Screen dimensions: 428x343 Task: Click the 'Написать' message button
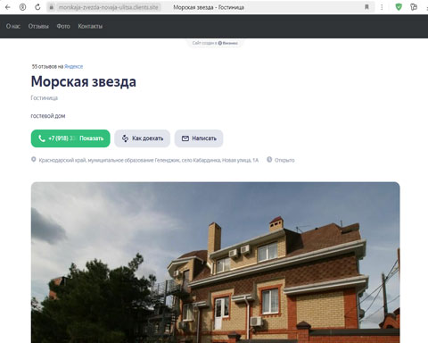199,138
